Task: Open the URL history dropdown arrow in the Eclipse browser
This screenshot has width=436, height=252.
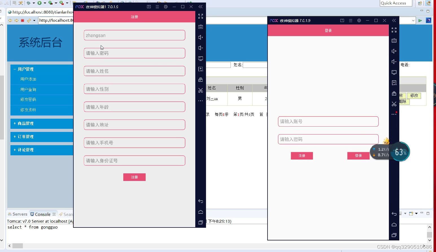Action: (413, 21)
